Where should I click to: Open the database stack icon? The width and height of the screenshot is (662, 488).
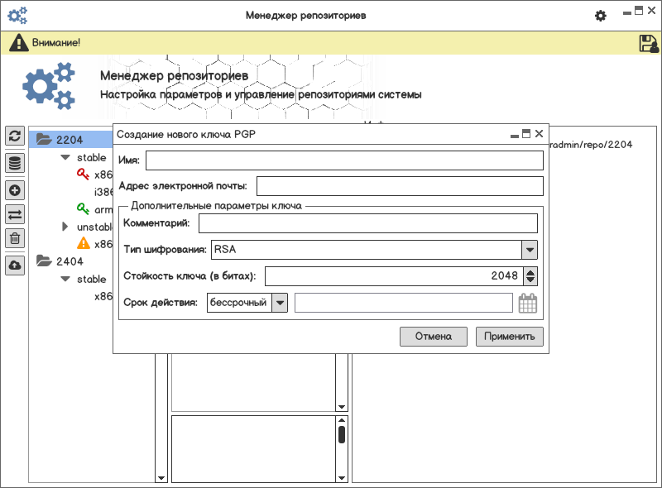(x=15, y=163)
